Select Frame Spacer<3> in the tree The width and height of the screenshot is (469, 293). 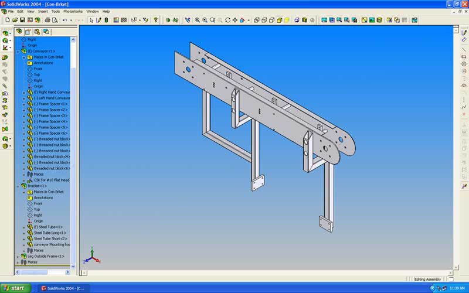tap(50, 115)
